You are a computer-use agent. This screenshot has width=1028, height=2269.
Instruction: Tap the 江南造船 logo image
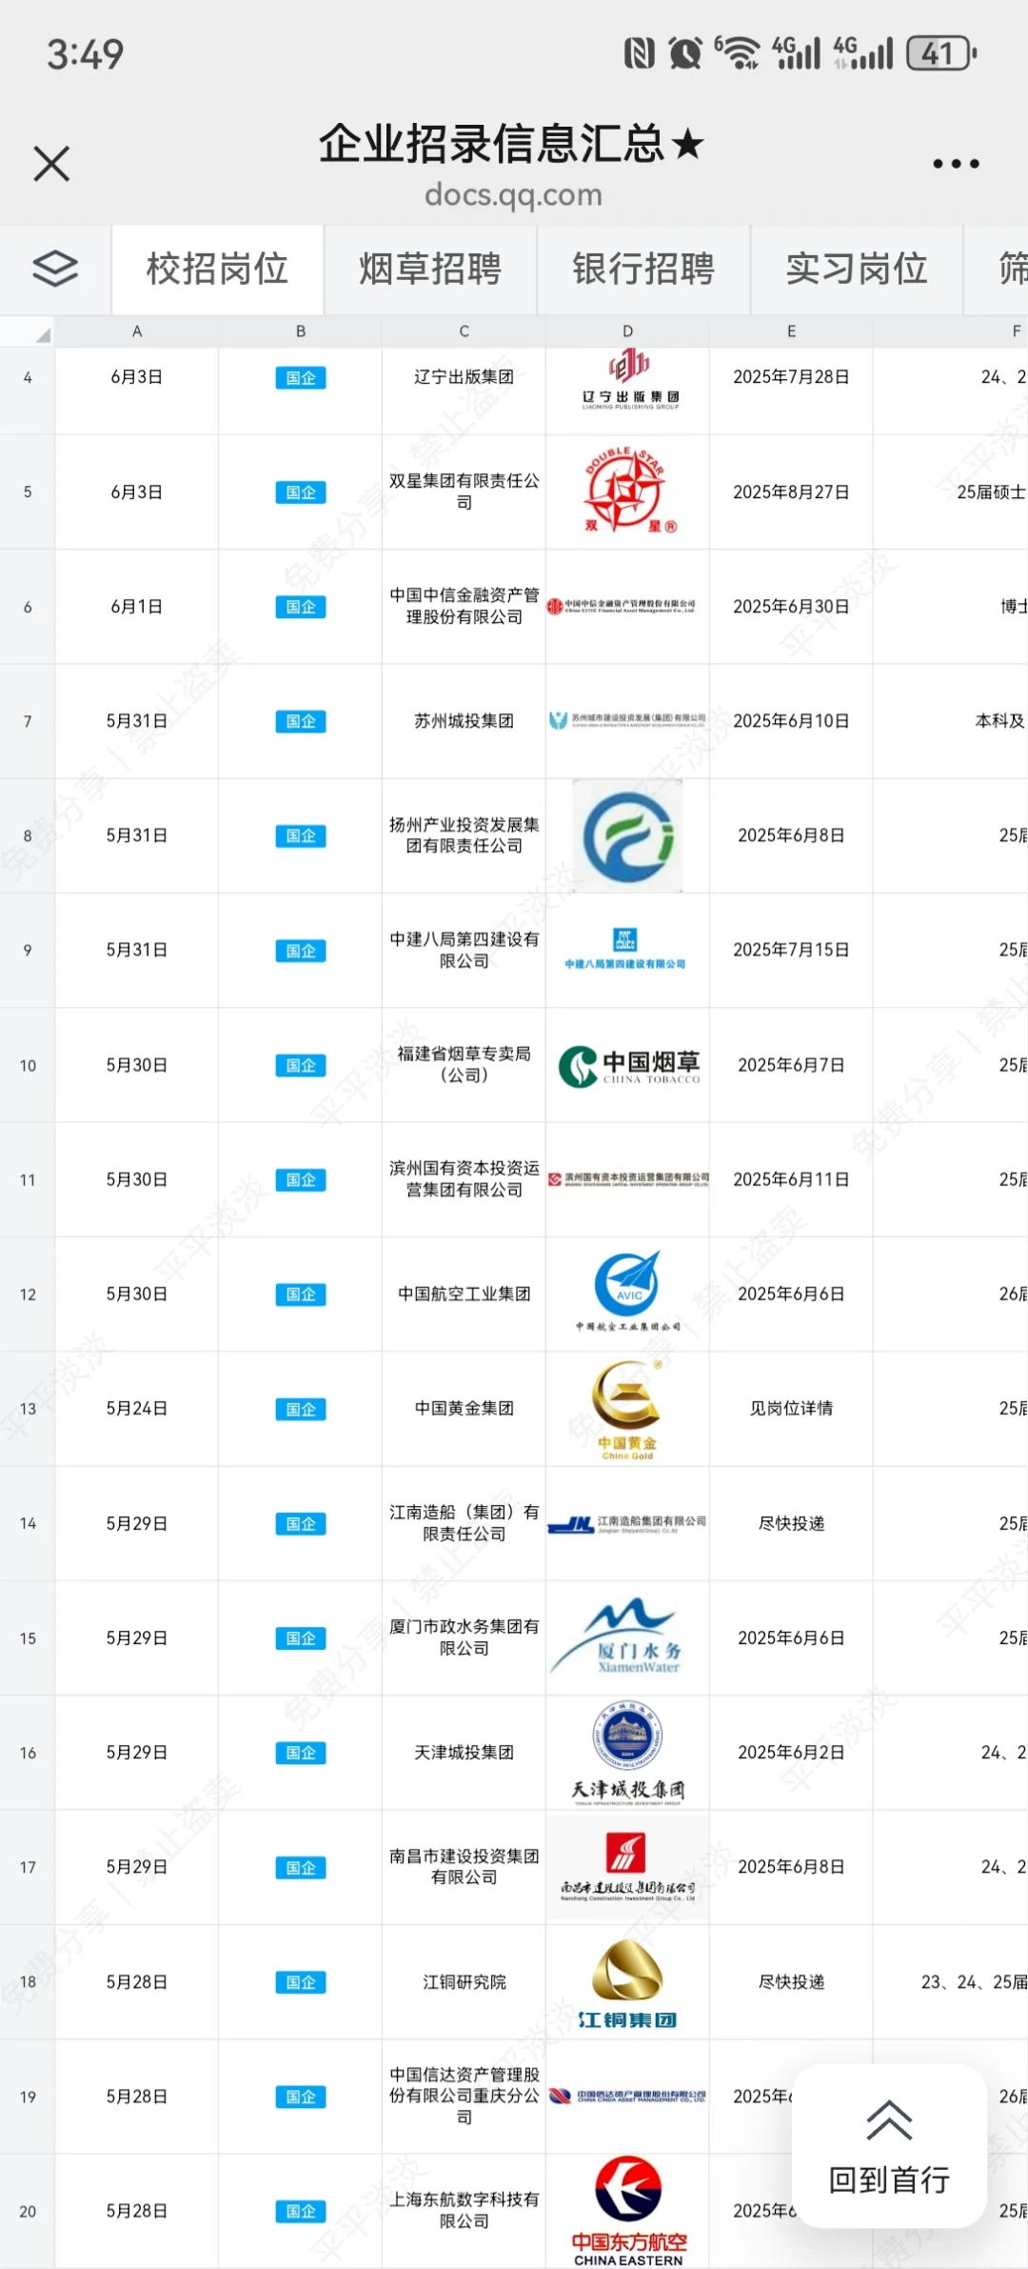tap(627, 1524)
